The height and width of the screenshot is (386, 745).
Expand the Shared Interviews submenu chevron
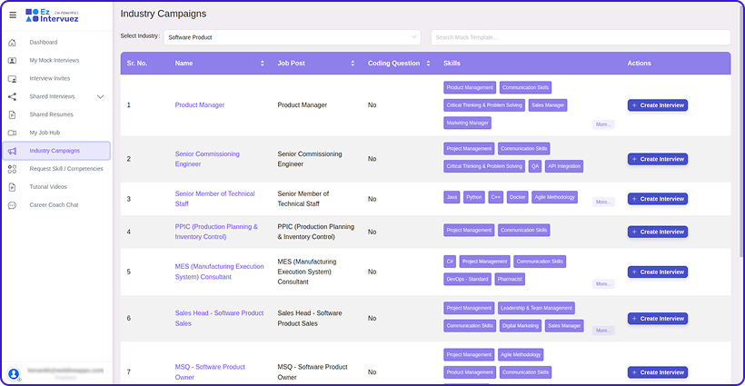click(x=100, y=97)
